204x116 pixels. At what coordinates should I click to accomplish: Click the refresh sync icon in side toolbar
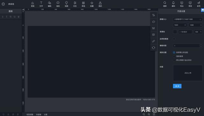tap(154, 48)
